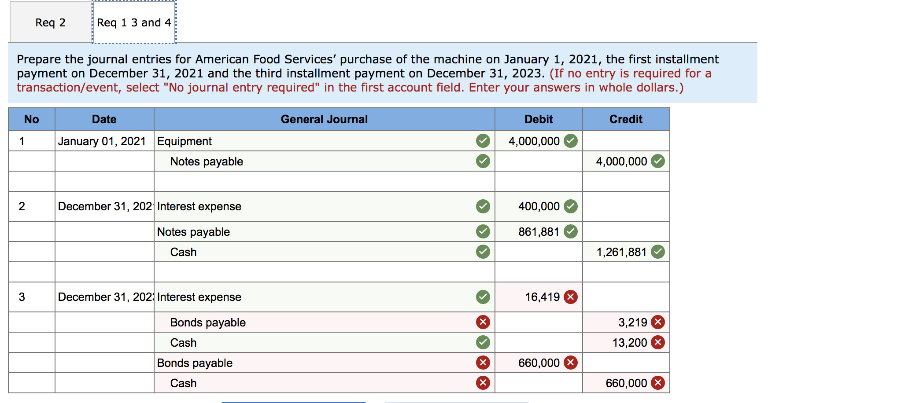Click the Debit column header
Screen dimensions: 923x403
coord(539,119)
